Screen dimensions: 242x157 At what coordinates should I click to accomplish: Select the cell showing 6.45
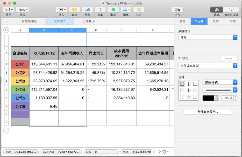coord(44,106)
